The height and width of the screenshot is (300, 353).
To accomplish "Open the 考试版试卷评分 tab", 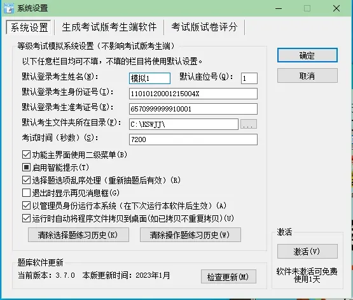I will coord(204,27).
